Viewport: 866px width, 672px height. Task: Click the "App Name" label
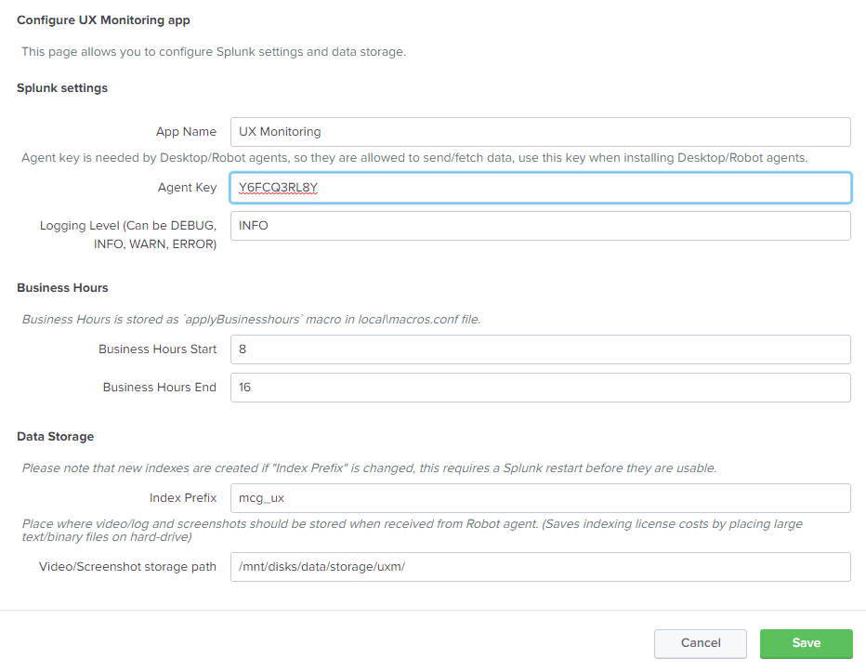point(186,132)
